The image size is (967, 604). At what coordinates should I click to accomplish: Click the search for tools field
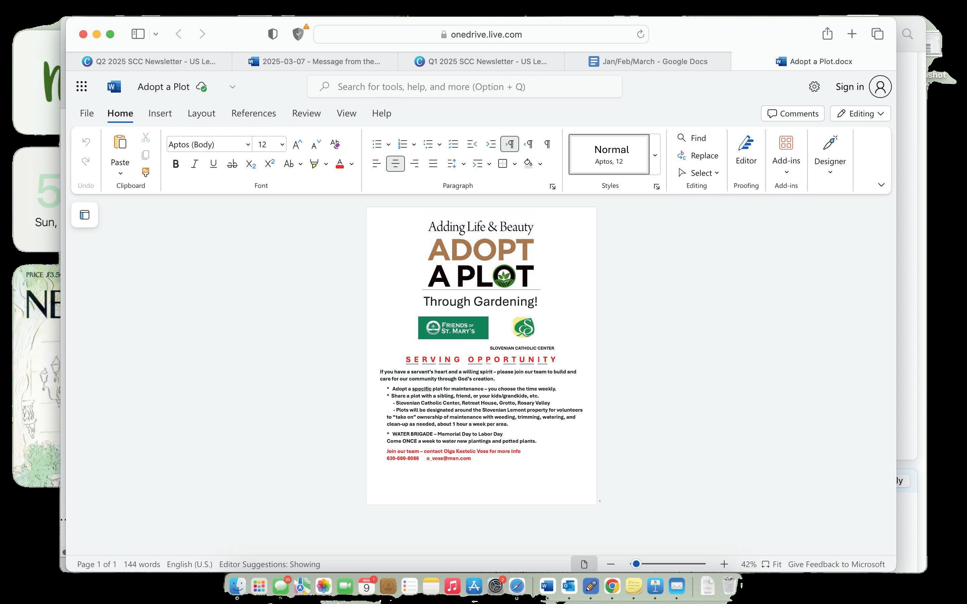pyautogui.click(x=464, y=87)
